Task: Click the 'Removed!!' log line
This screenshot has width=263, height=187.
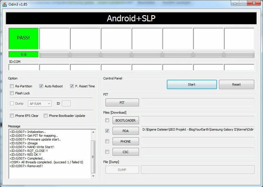Action: pos(26,166)
